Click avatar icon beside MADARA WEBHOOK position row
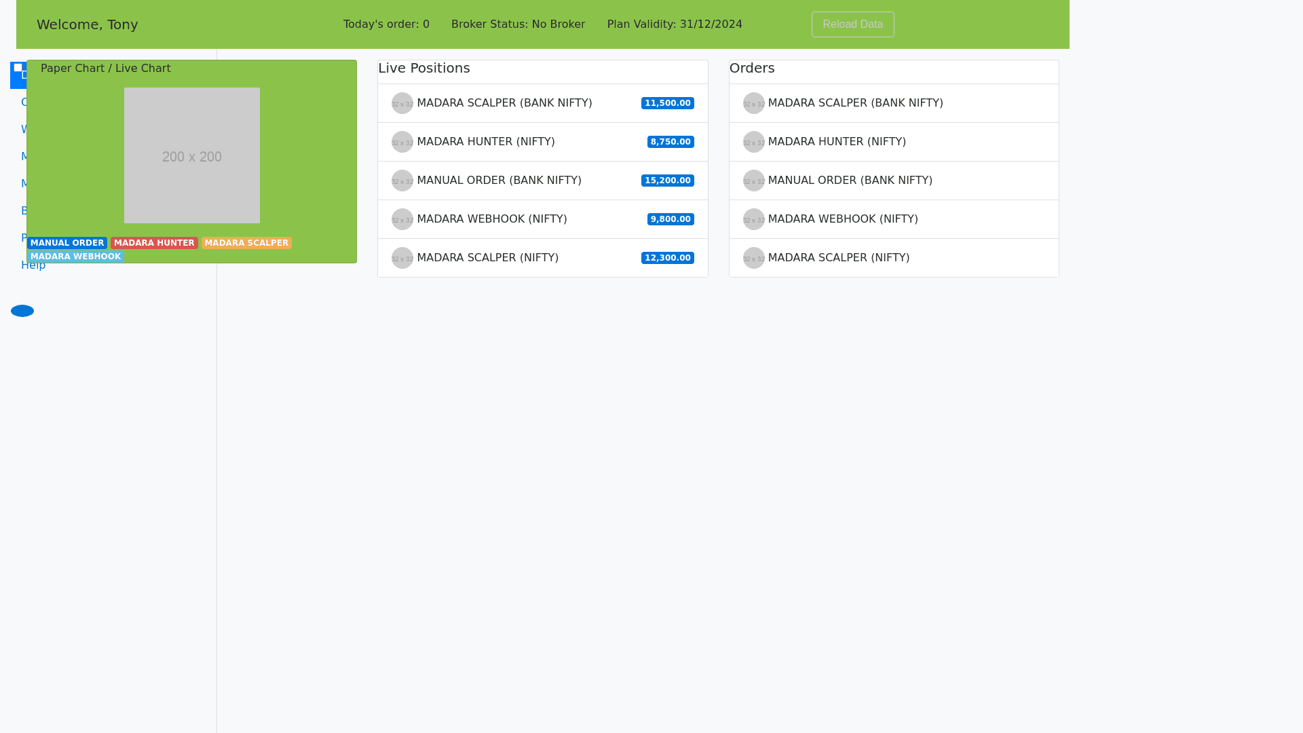 402,219
